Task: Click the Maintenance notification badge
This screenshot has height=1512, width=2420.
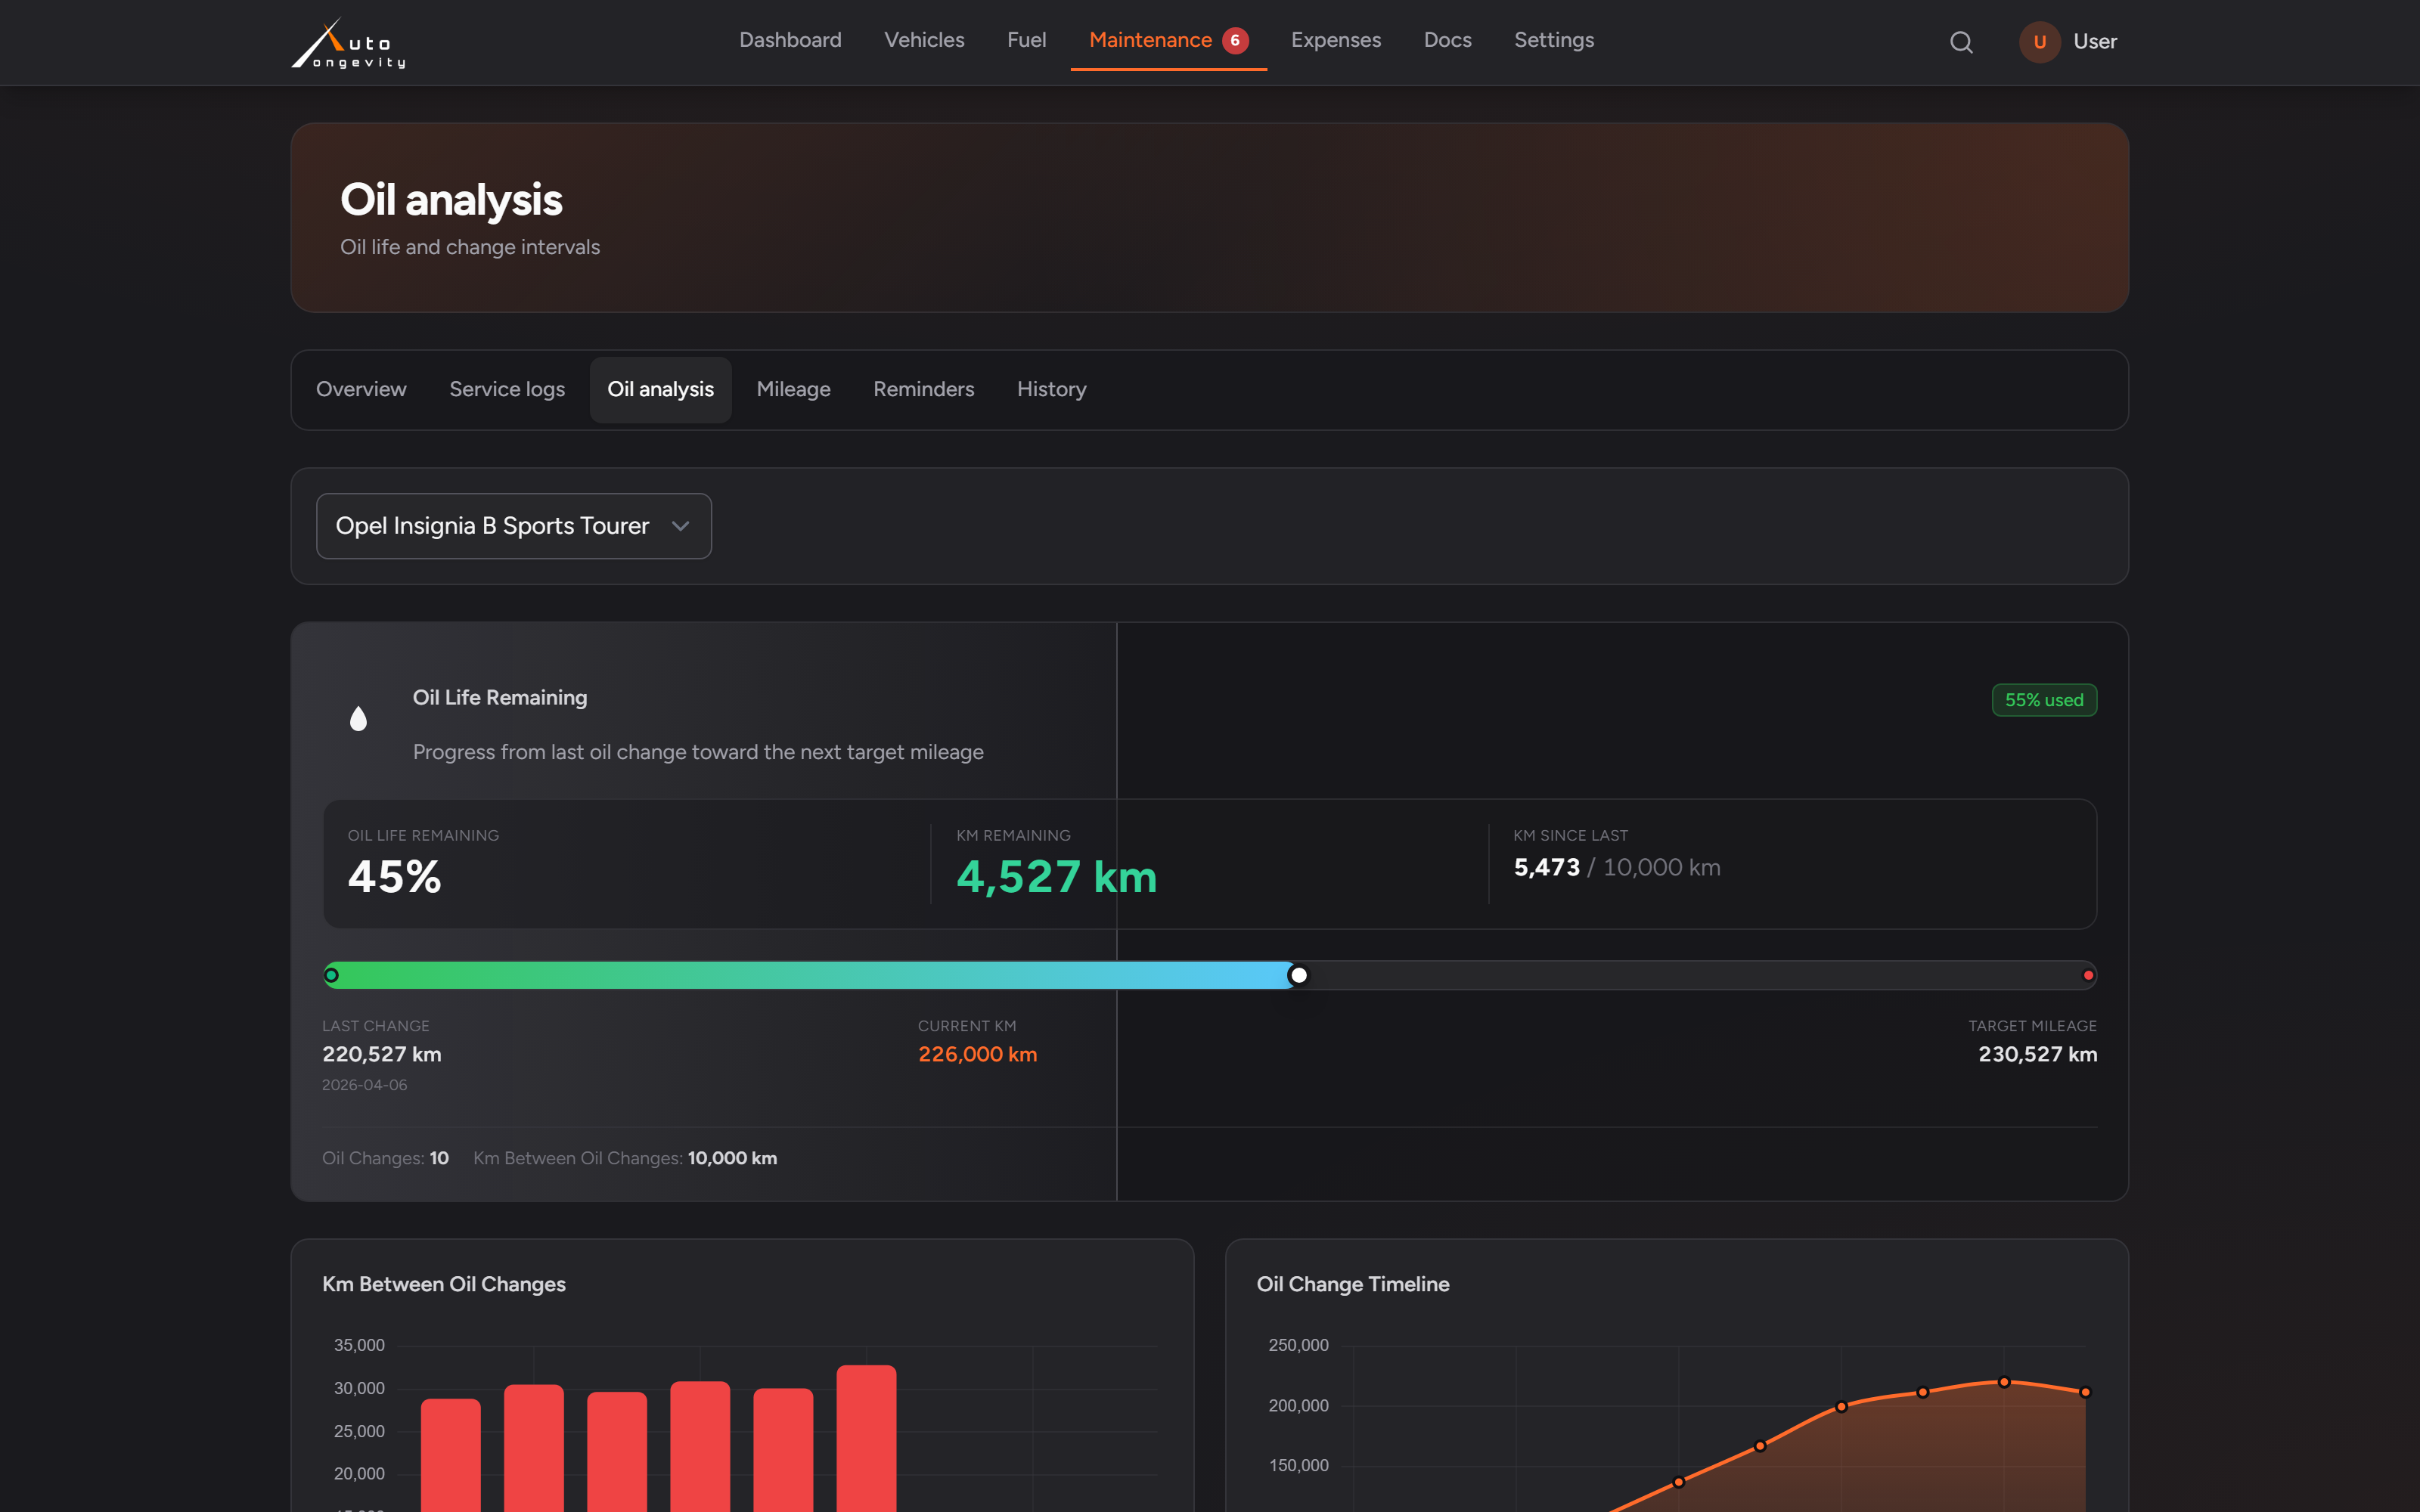Action: (1235, 40)
